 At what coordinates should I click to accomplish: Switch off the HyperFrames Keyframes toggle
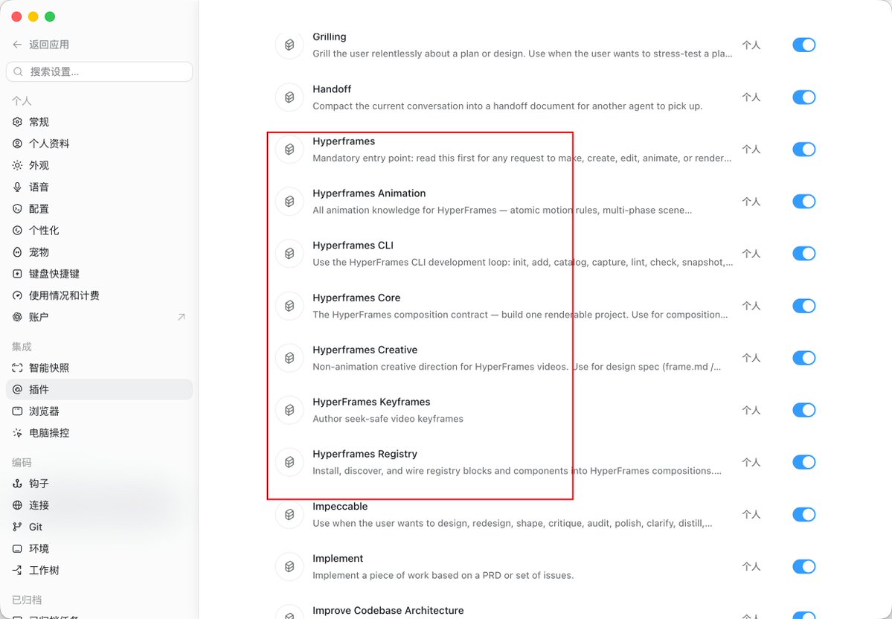point(803,410)
